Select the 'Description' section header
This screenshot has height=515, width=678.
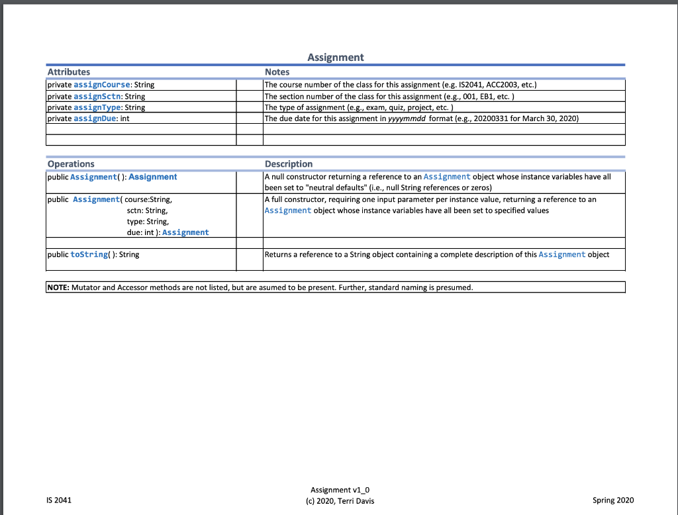(x=289, y=164)
